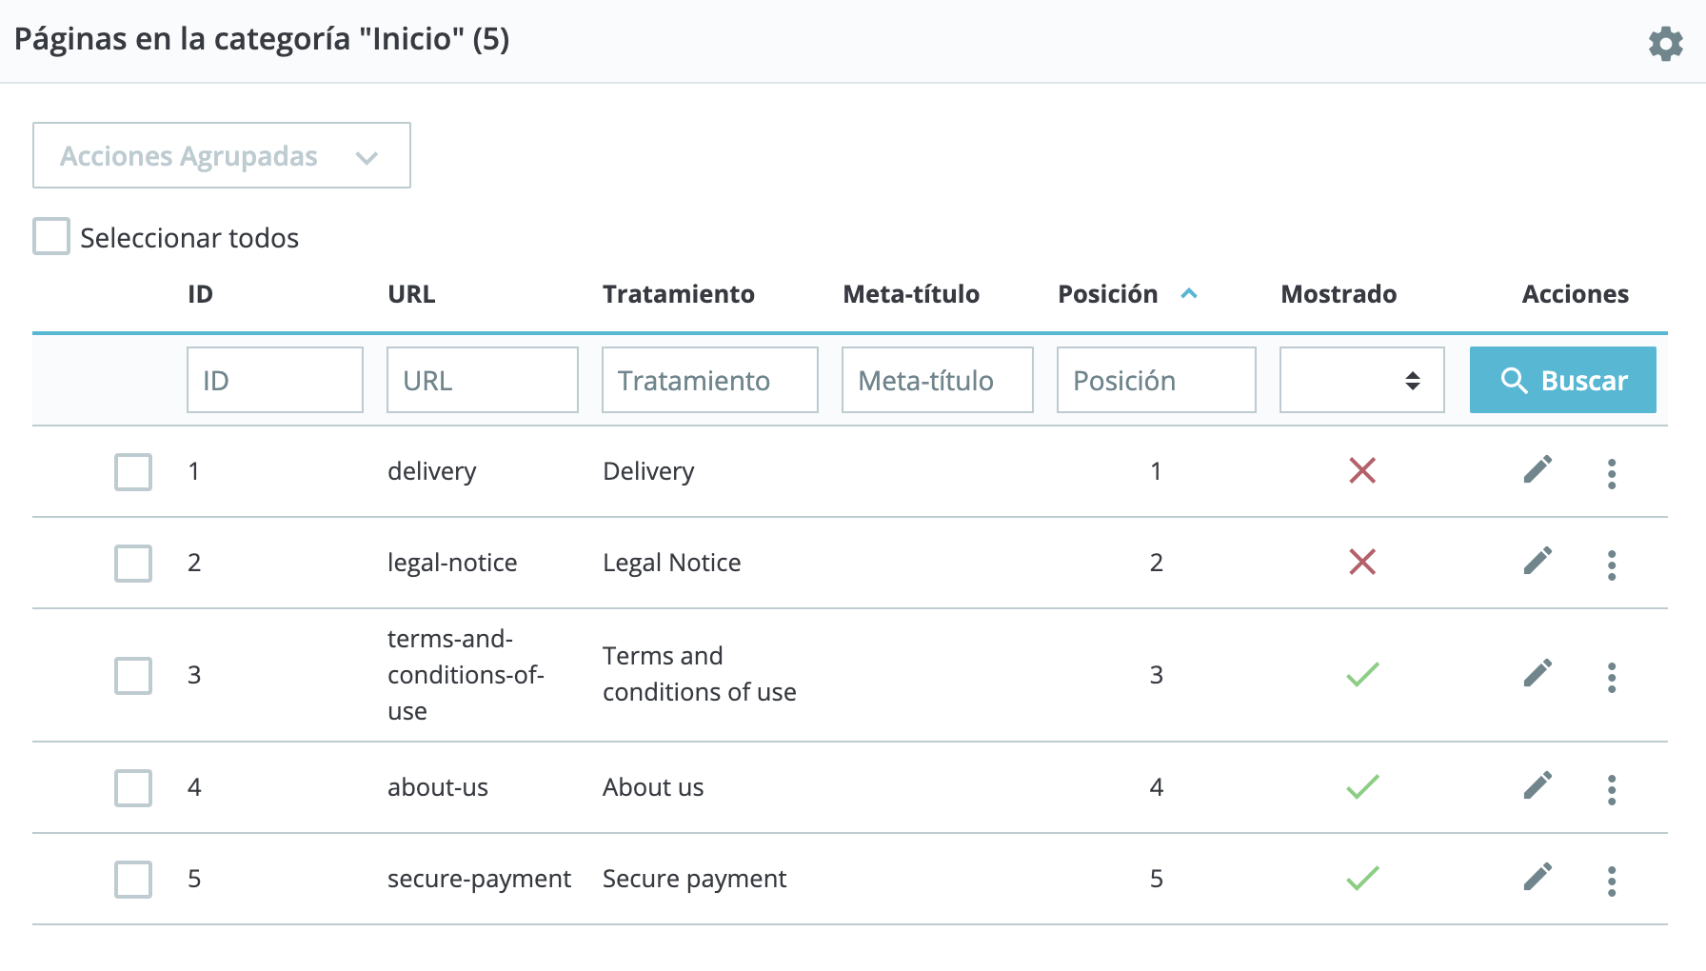
Task: Open the Mostrado filter dropdown
Action: [x=1361, y=380]
